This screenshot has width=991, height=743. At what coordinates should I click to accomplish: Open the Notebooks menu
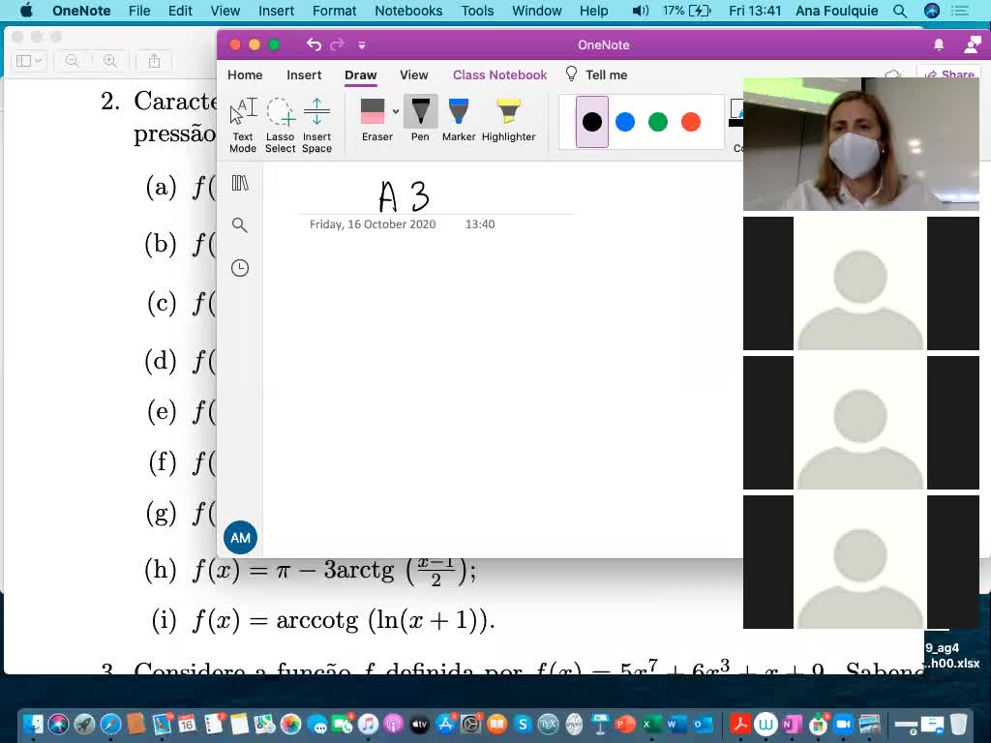click(x=409, y=11)
